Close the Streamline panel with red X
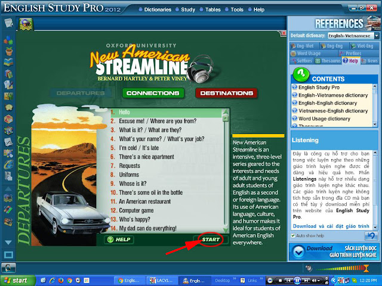 pyautogui.click(x=284, y=33)
